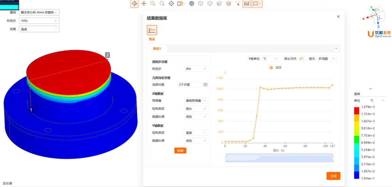392x187 pixels.
Task: Toggle the 温度 legend series marker
Action: [271, 67]
